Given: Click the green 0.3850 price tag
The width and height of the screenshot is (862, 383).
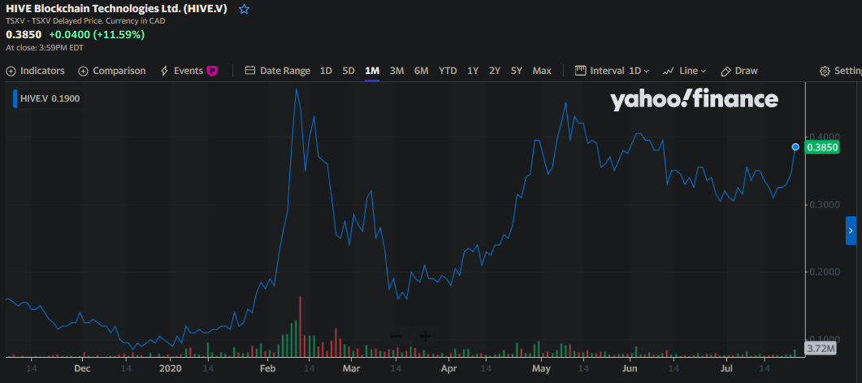Looking at the screenshot, I should 822,147.
